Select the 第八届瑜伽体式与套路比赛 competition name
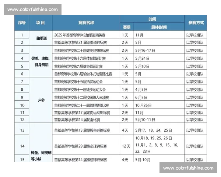The width and height of the screenshot is (221, 177). [83, 74]
